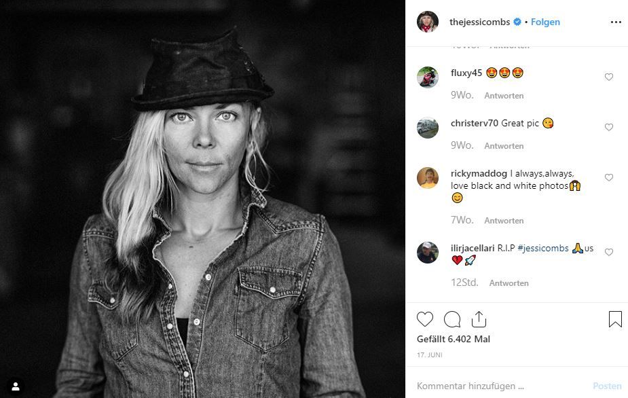This screenshot has width=628, height=398.
Task: Open the three-dot more options menu
Action: [616, 22]
